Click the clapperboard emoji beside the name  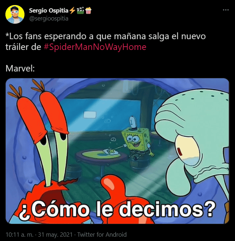coord(80,10)
